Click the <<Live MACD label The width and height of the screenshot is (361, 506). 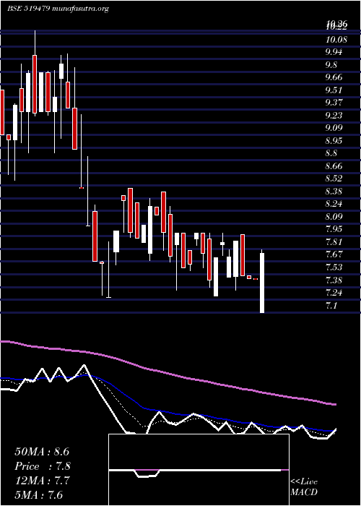click(x=304, y=487)
